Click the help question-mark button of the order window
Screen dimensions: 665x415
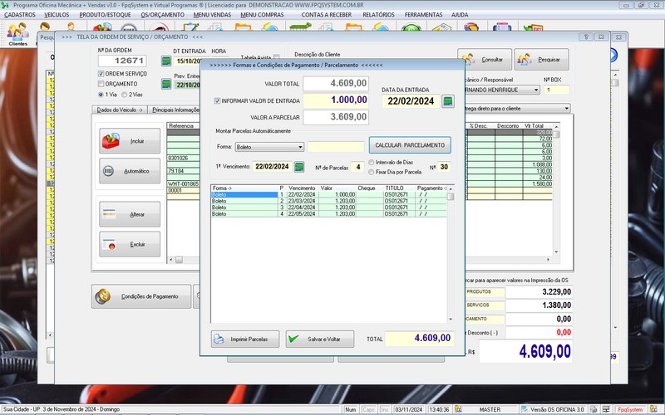point(586,37)
